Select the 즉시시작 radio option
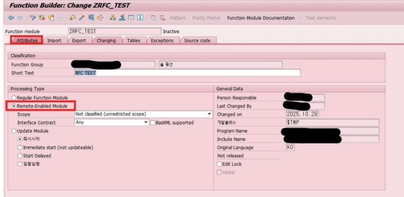Screen dimensions: 404x197 click(x=20, y=139)
